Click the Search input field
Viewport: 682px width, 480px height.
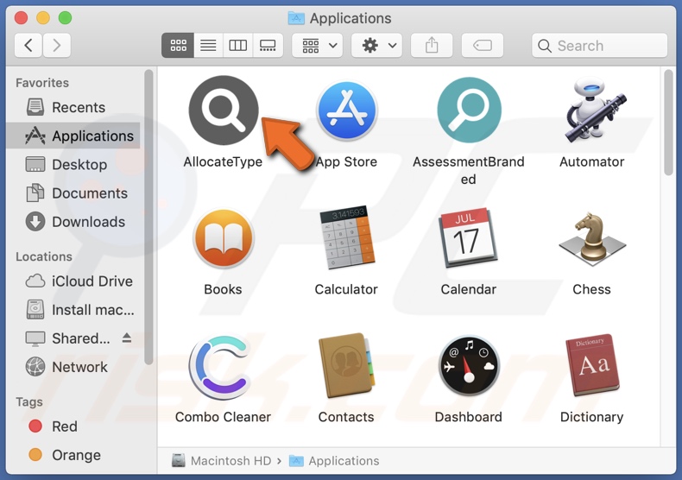600,45
